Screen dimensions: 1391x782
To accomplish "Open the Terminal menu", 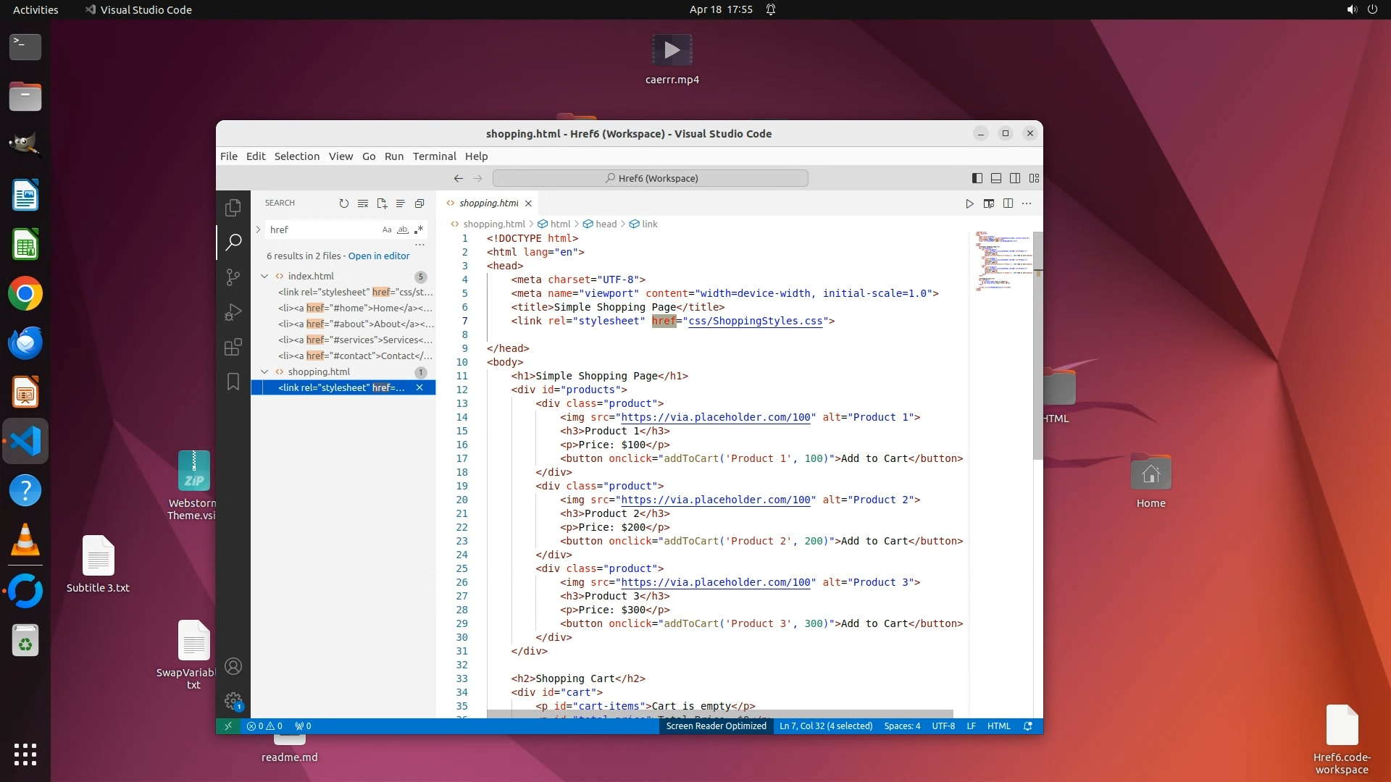I will pos(434,156).
